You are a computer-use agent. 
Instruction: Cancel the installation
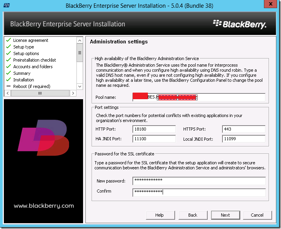(x=257, y=215)
